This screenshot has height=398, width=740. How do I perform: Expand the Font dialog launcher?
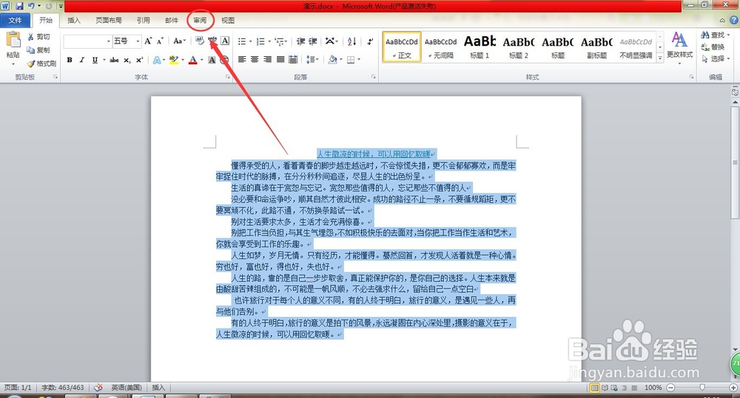click(228, 77)
